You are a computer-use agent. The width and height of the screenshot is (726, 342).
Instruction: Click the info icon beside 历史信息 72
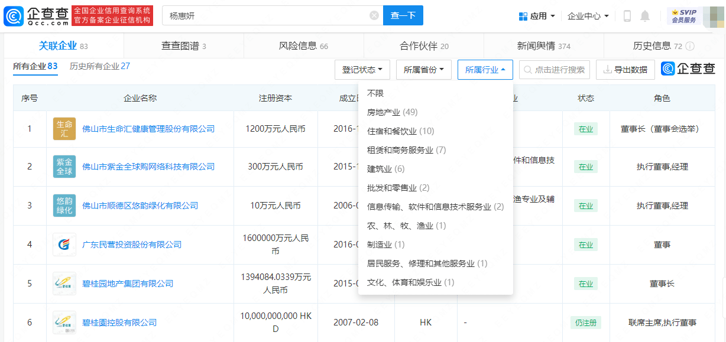point(690,46)
